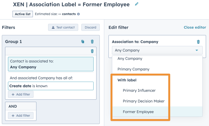Clone Group 1 with the copy icon
Viewport: 209px width, 126px height.
click(83, 42)
